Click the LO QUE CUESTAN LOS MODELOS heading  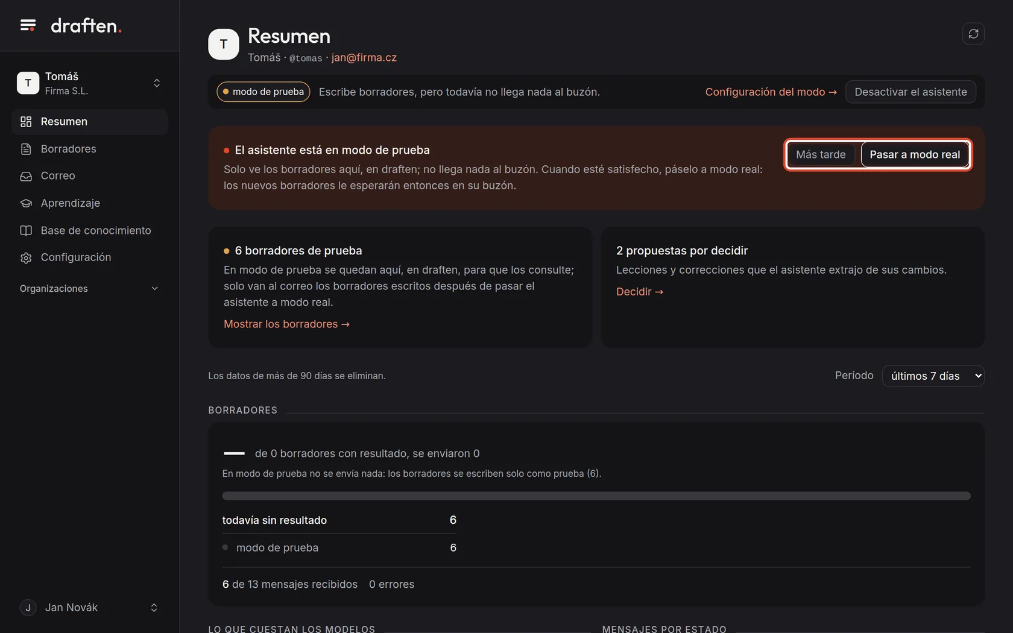point(292,628)
